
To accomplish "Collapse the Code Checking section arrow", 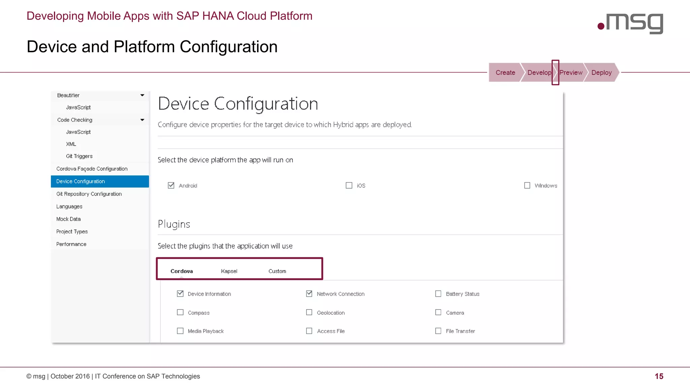I will click(x=142, y=120).
